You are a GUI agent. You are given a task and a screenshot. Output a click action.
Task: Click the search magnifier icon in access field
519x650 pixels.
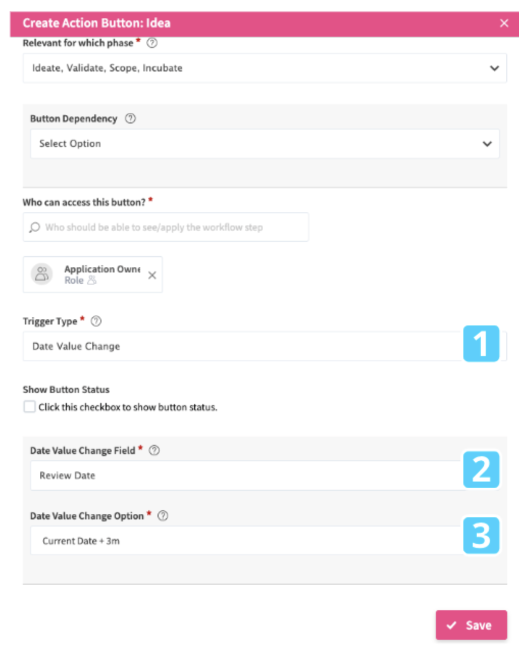35,228
